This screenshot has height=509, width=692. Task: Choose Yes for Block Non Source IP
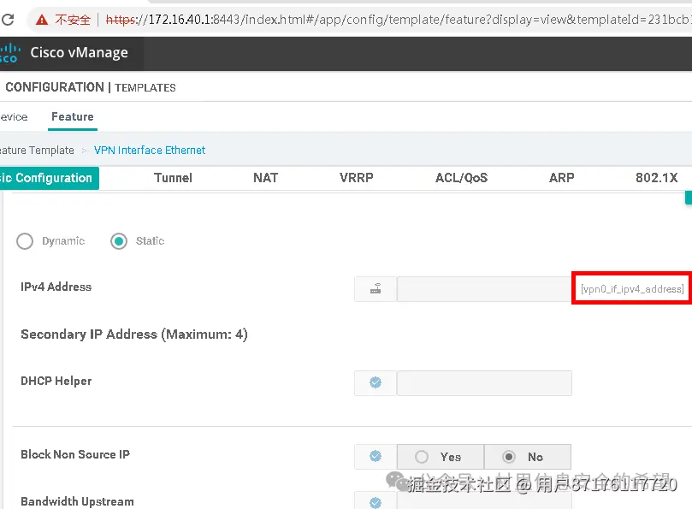point(441,457)
